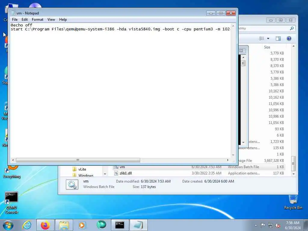Click in the Notepad text area after 'off'
The height and width of the screenshot is (231, 308).
point(32,25)
